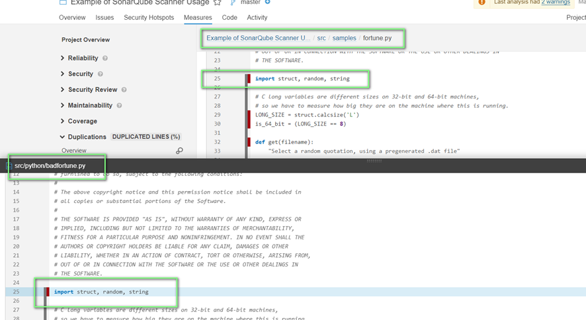The height and width of the screenshot is (320, 586).
Task: Click the panel resize grip handle
Action: tap(374, 161)
